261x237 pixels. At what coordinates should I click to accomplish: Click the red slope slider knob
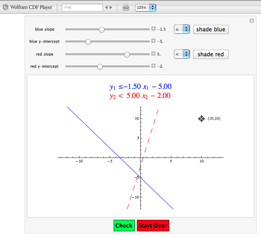(127, 55)
